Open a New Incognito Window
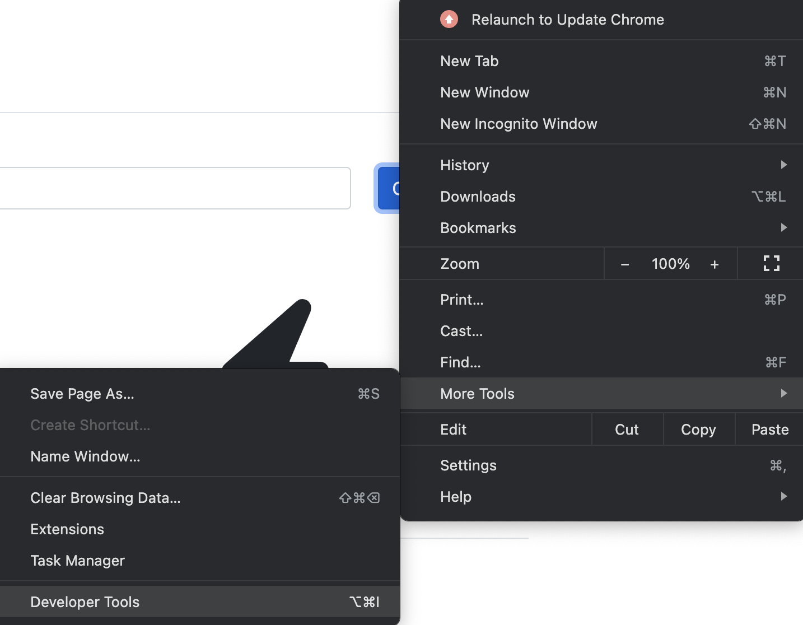This screenshot has width=803, height=625. 601,124
